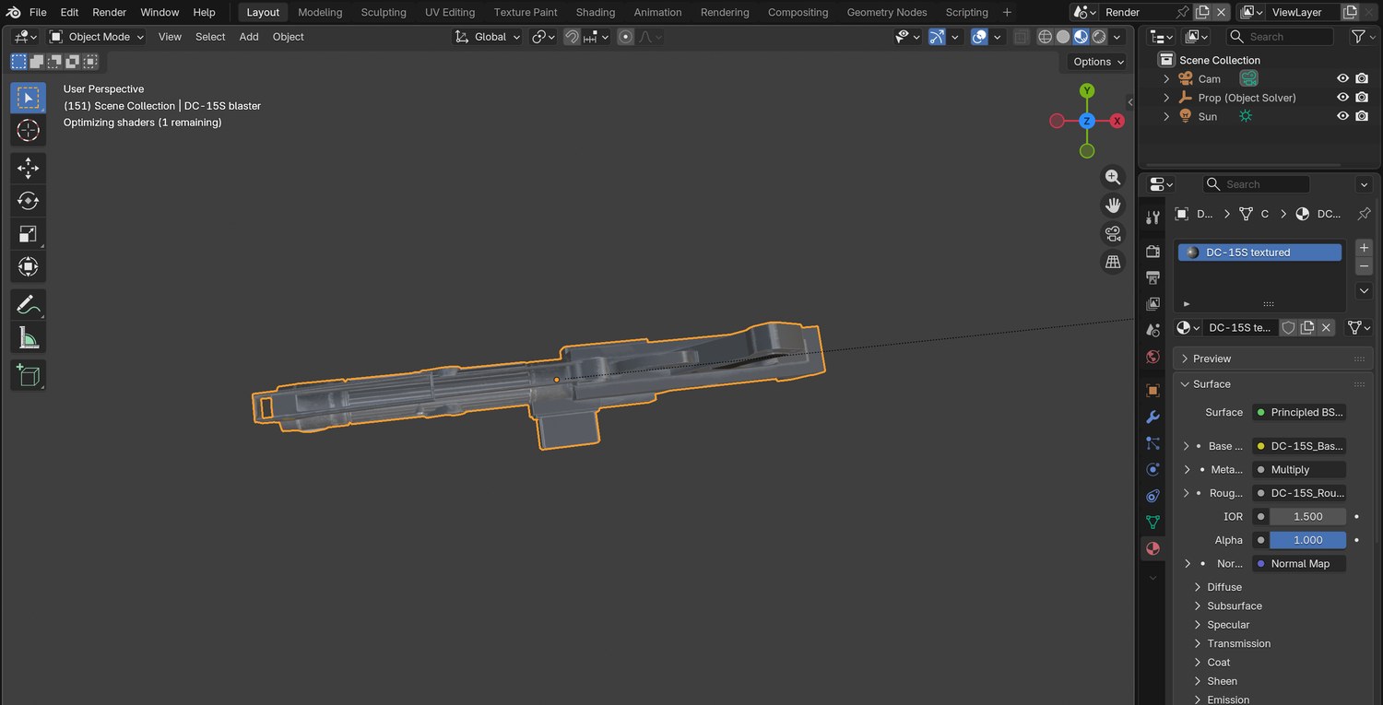Open the Physics properties tab
Image resolution: width=1383 pixels, height=705 pixels.
click(1152, 470)
